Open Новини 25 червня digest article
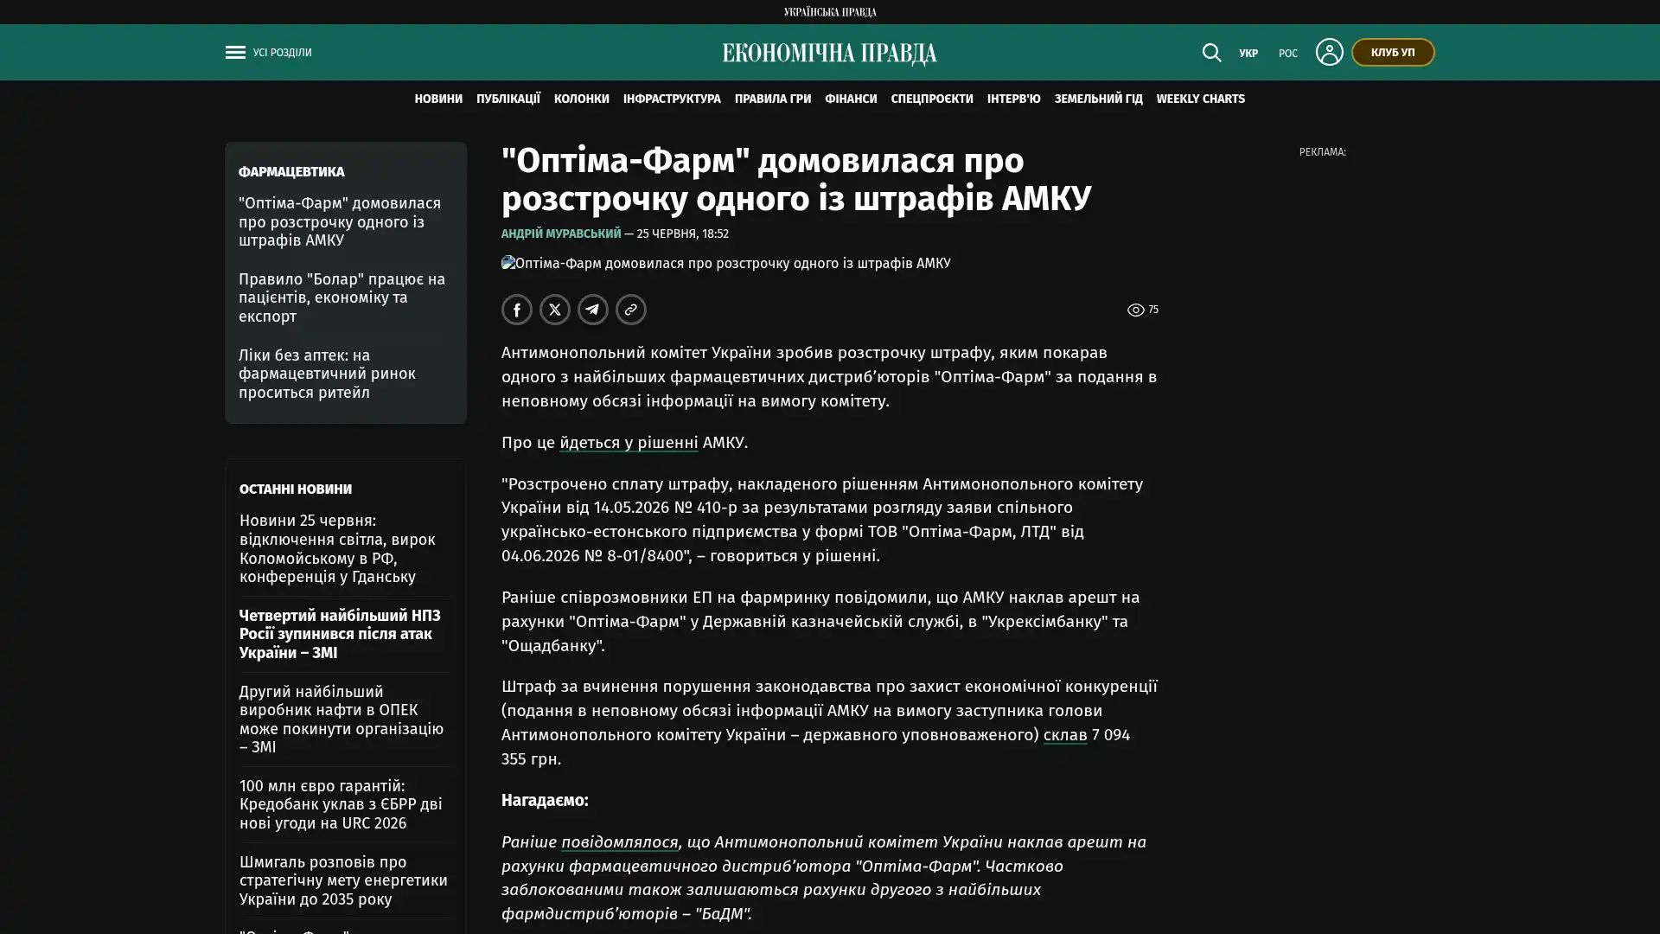 point(338,548)
